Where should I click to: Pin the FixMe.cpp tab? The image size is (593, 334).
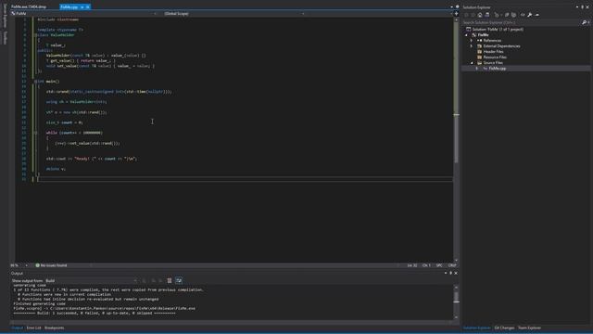click(x=82, y=7)
